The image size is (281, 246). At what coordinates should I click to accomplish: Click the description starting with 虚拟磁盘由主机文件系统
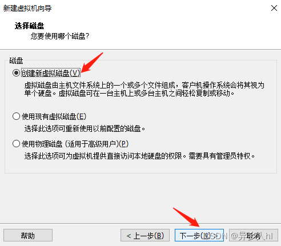pyautogui.click(x=144, y=89)
